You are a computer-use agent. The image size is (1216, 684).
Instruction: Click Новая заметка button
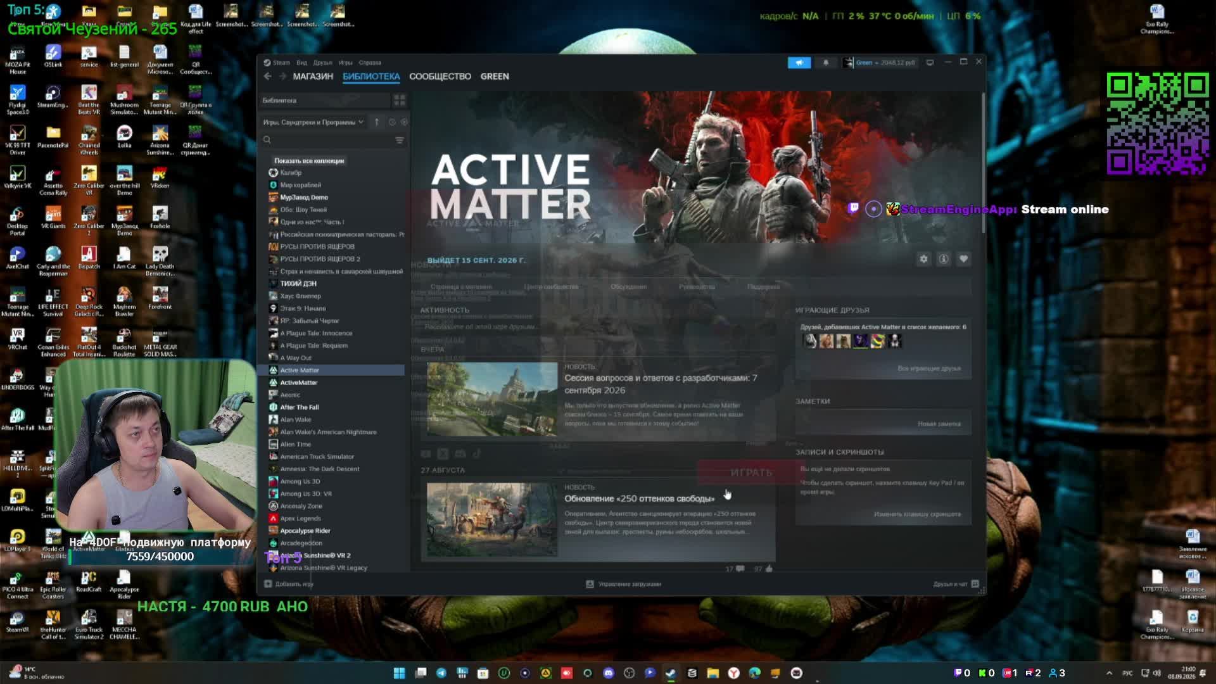(939, 424)
